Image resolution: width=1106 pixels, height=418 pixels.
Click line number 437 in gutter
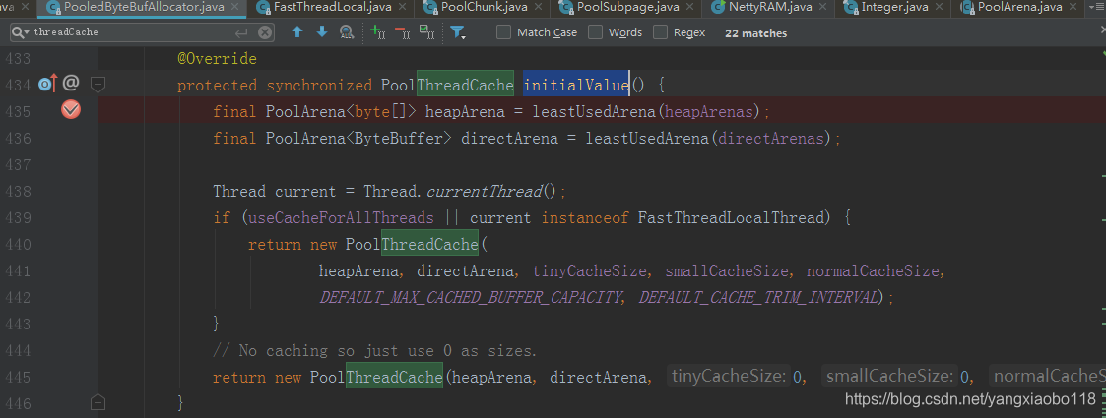click(x=18, y=165)
